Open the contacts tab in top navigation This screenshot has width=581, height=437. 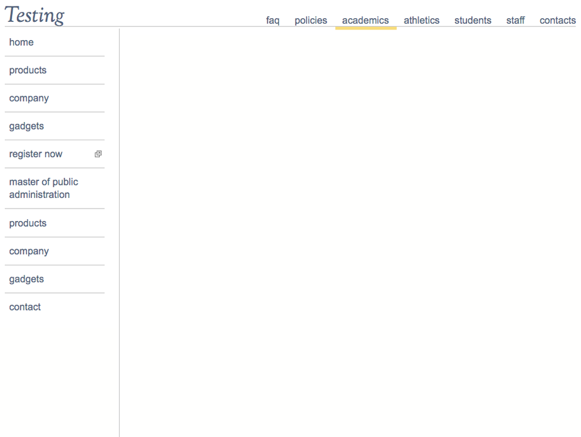pos(557,21)
